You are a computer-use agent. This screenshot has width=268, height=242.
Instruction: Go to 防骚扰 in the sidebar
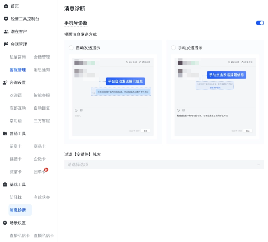click(x=16, y=197)
